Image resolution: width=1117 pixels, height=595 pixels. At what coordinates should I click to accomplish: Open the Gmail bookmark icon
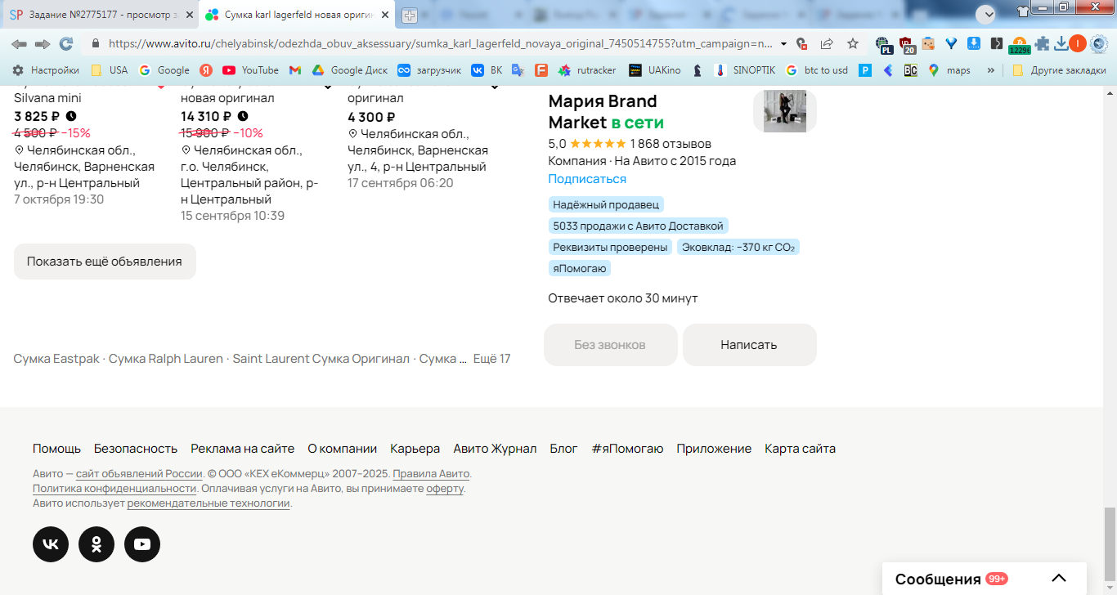coord(295,70)
